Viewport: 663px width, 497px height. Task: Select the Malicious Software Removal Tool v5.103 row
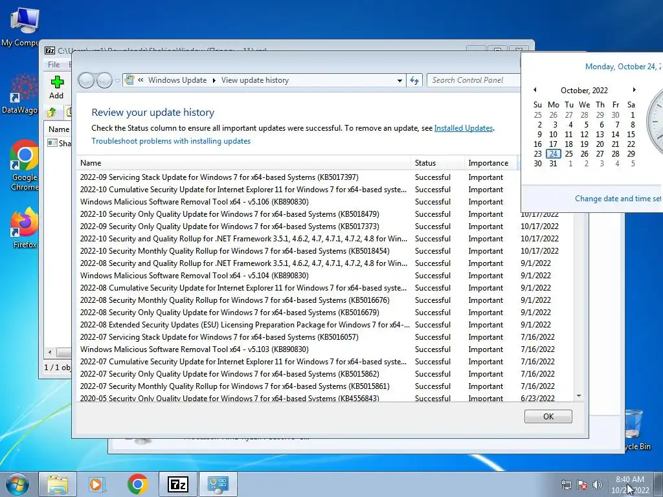tap(325, 349)
